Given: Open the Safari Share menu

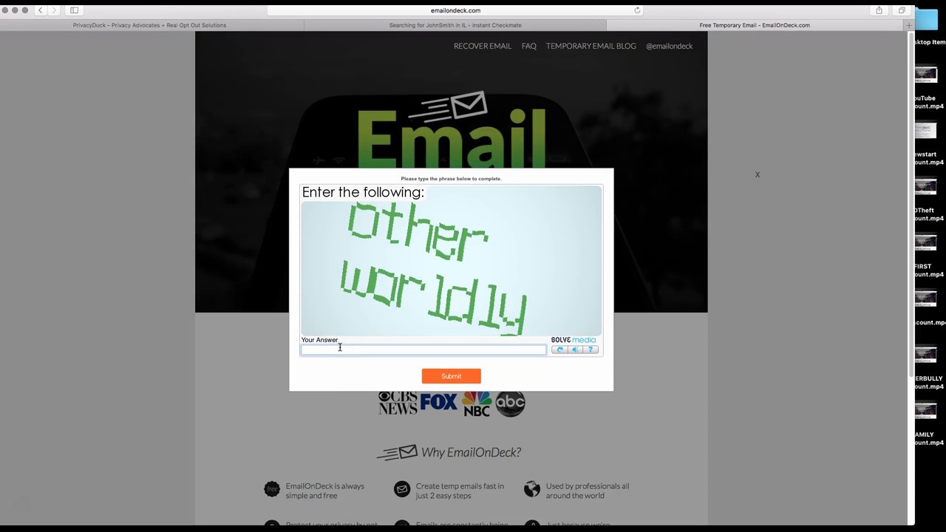Looking at the screenshot, I should (x=879, y=10).
